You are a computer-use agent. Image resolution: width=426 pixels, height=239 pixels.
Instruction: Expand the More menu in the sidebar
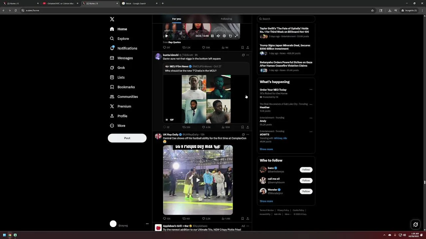(x=117, y=125)
